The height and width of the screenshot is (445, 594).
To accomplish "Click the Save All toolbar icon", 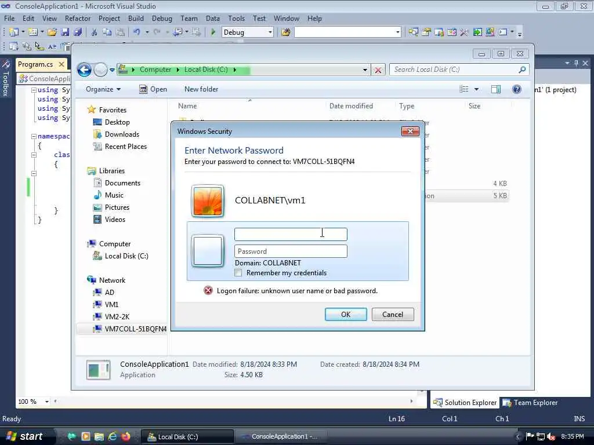I will click(78, 32).
